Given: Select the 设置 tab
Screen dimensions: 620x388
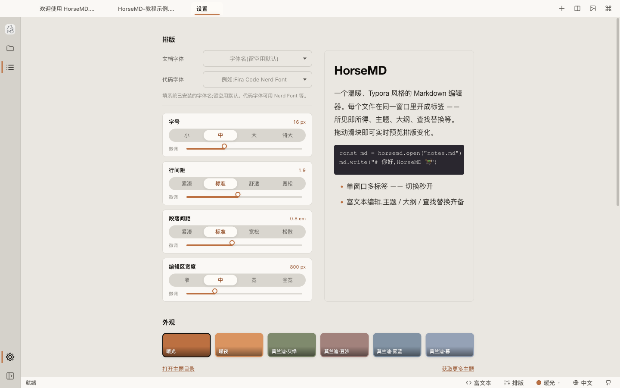Looking at the screenshot, I should click(207, 9).
